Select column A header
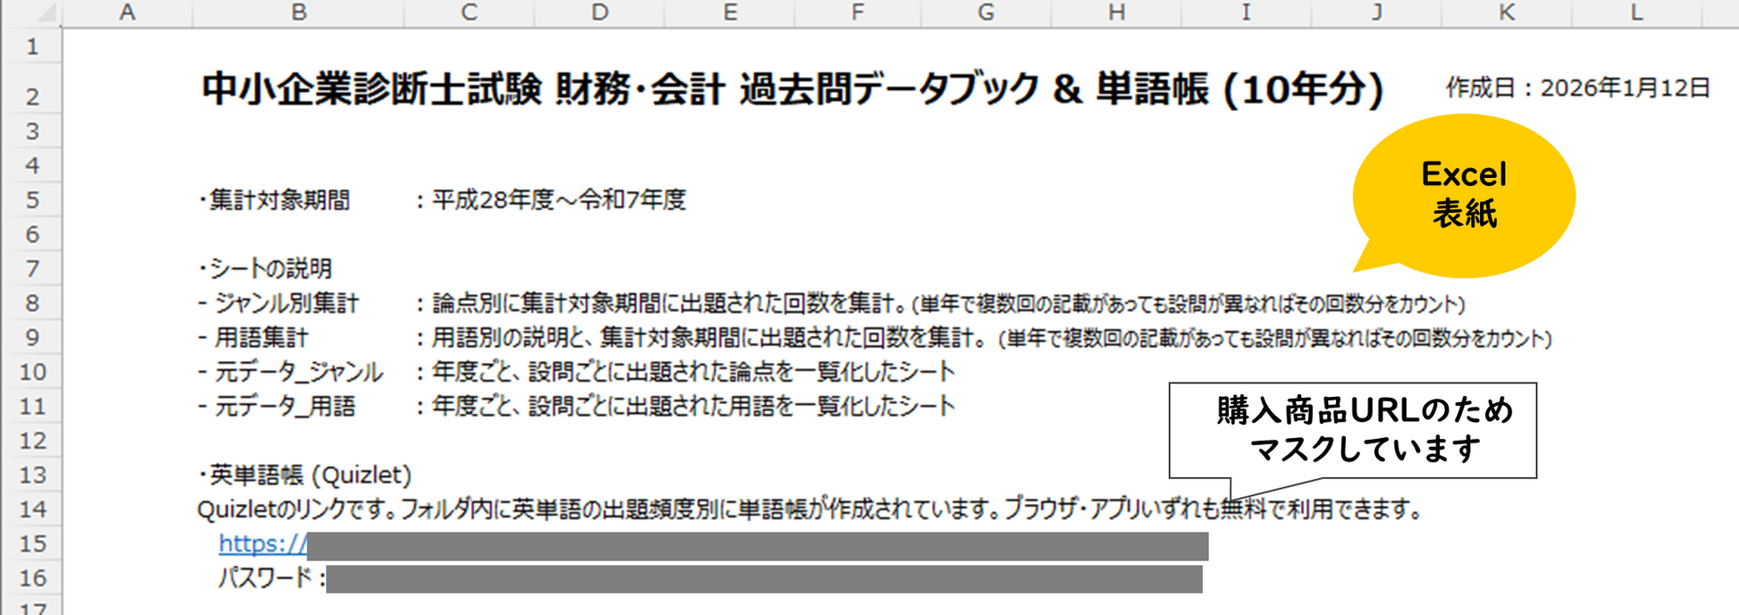This screenshot has height=615, width=1739. tap(127, 13)
